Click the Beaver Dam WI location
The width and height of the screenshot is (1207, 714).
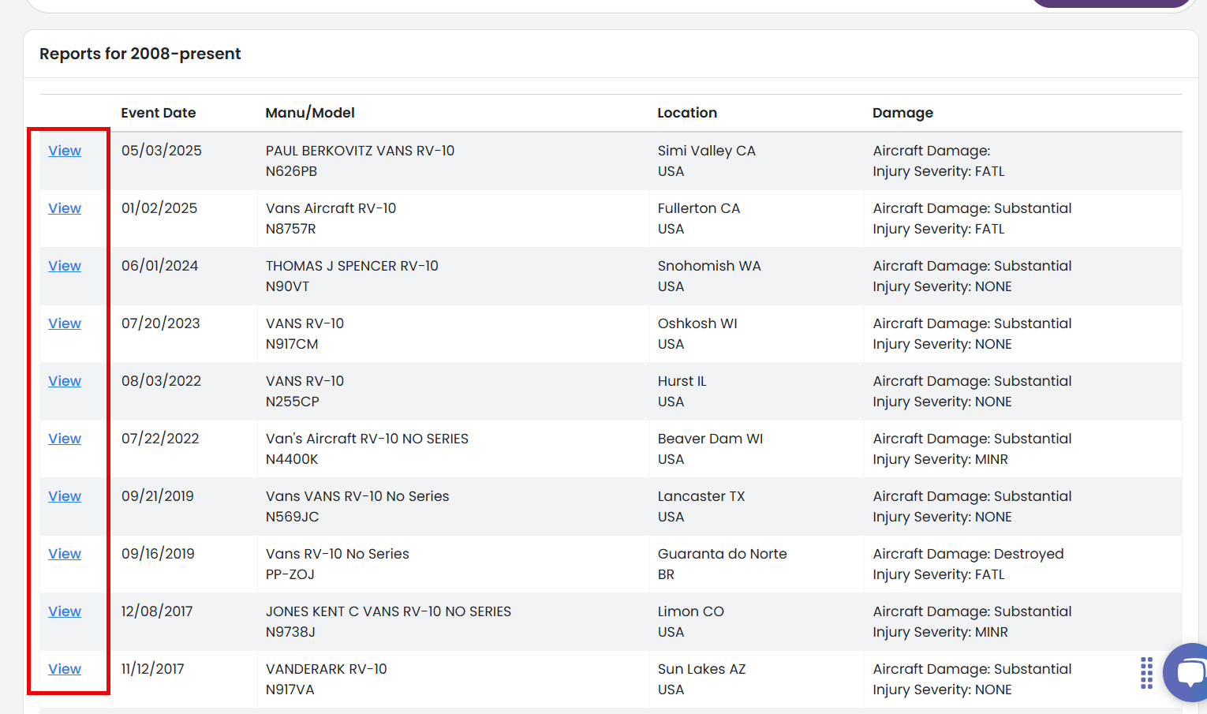pos(710,439)
